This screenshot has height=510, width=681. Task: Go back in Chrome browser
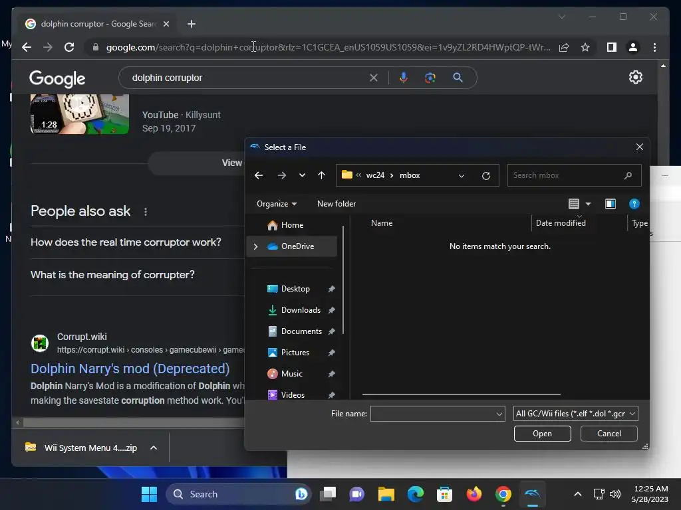tap(27, 47)
